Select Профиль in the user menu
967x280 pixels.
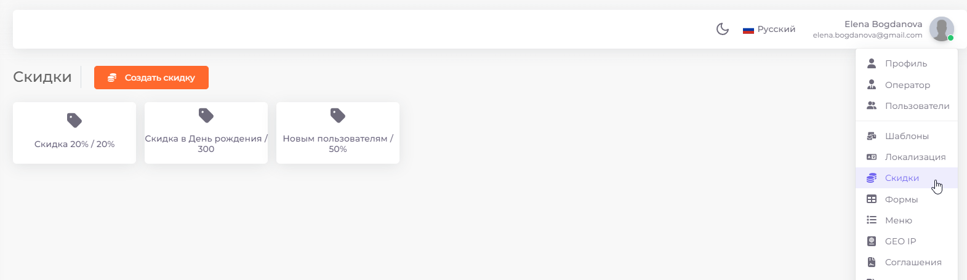tap(907, 63)
